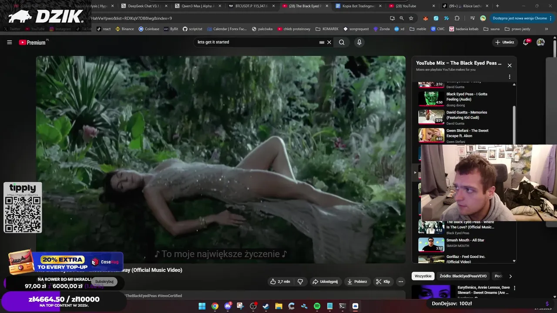Play 'Where Is The Love?' playlist item
This screenshot has height=313, width=557.
[x=463, y=227]
